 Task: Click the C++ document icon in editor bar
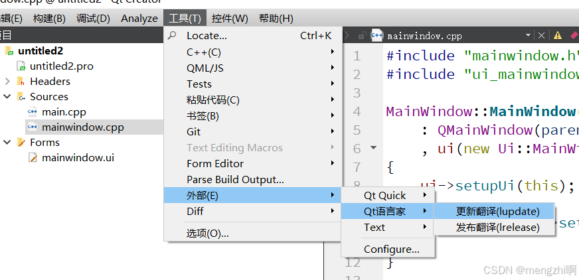pos(376,35)
